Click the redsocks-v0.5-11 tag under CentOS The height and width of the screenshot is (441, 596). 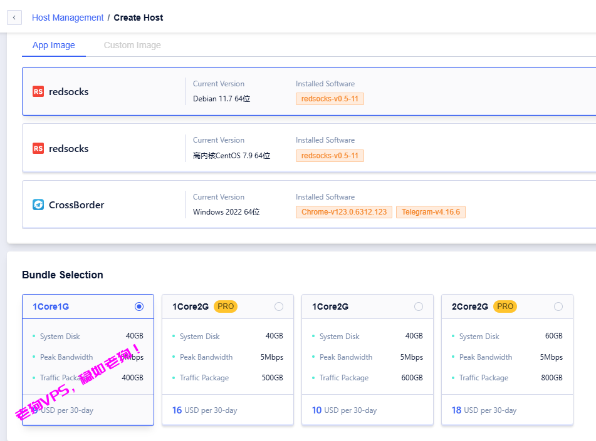(x=330, y=155)
